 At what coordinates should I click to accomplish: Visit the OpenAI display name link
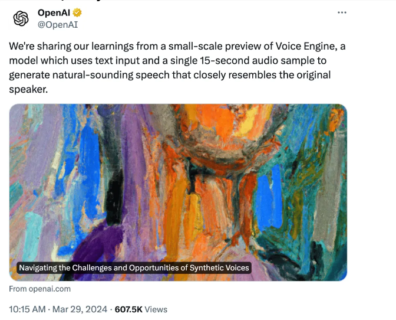[54, 12]
